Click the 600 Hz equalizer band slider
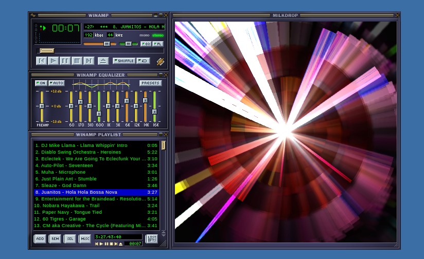Image resolution: width=424 pixels, height=259 pixels. [99, 106]
